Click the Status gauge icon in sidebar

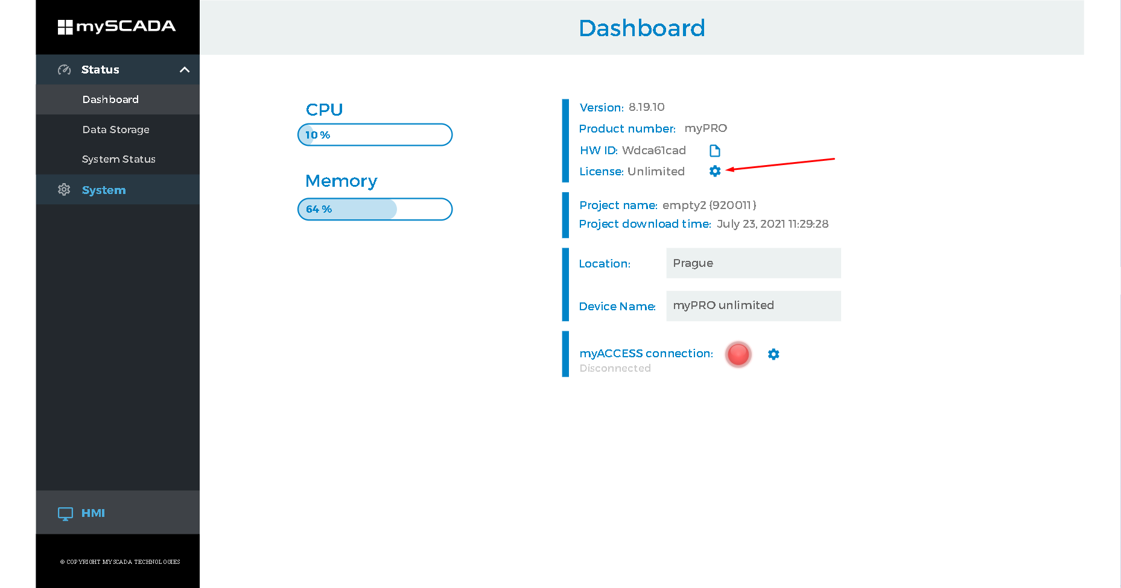coord(64,70)
